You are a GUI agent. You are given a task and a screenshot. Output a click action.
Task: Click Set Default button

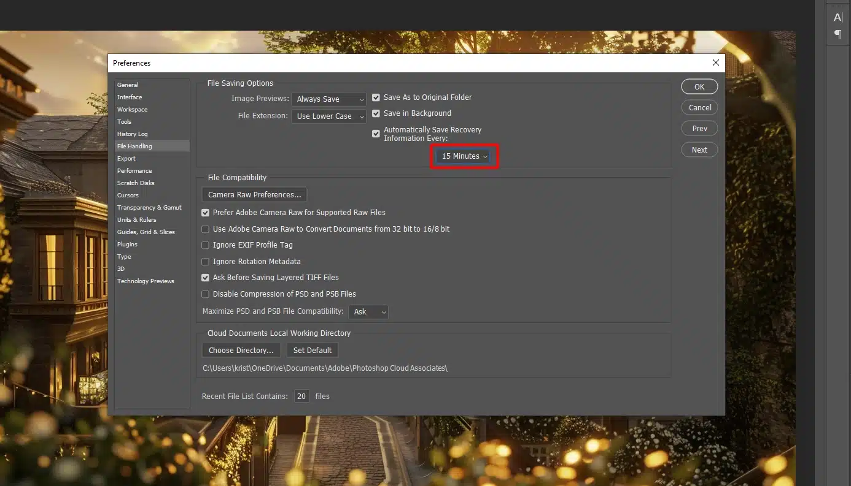[x=312, y=351]
